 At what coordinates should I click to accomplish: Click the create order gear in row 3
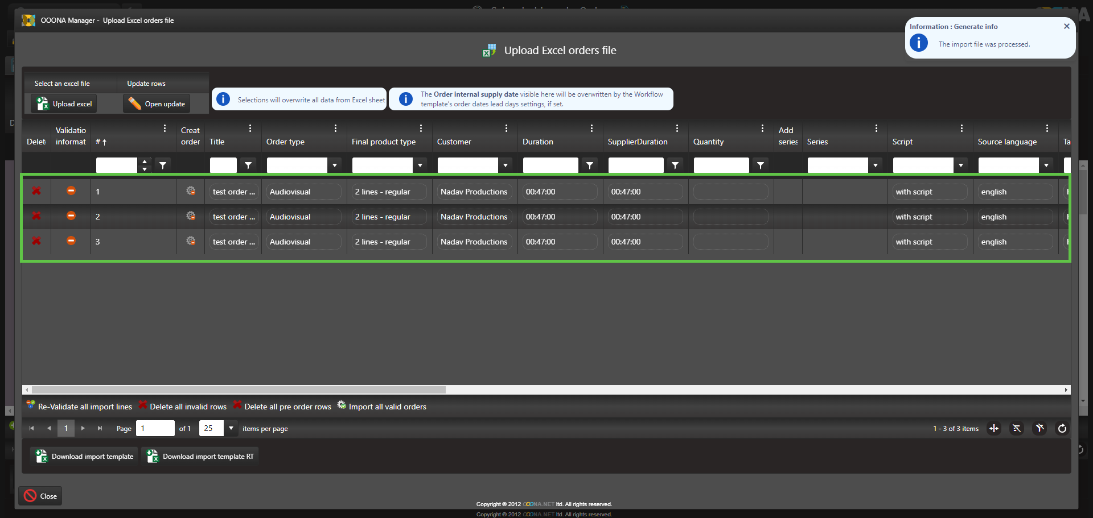click(191, 241)
